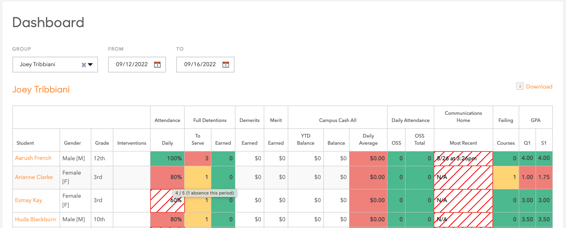
Task: Expand the Group dropdown arrow
Action: click(90, 65)
